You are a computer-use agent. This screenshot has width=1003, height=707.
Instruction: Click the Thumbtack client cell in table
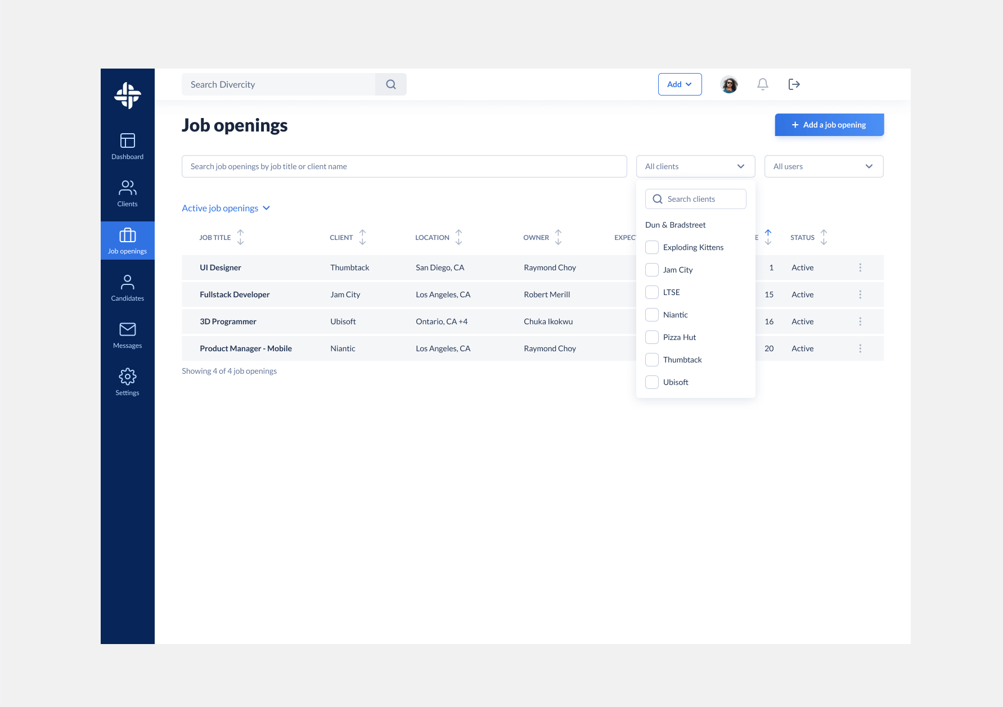[x=350, y=268]
